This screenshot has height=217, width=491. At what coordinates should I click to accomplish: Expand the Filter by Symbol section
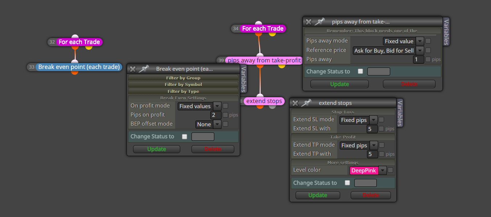coord(183,84)
